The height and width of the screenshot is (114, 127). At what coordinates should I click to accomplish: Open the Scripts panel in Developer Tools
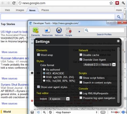[x=69, y=32]
